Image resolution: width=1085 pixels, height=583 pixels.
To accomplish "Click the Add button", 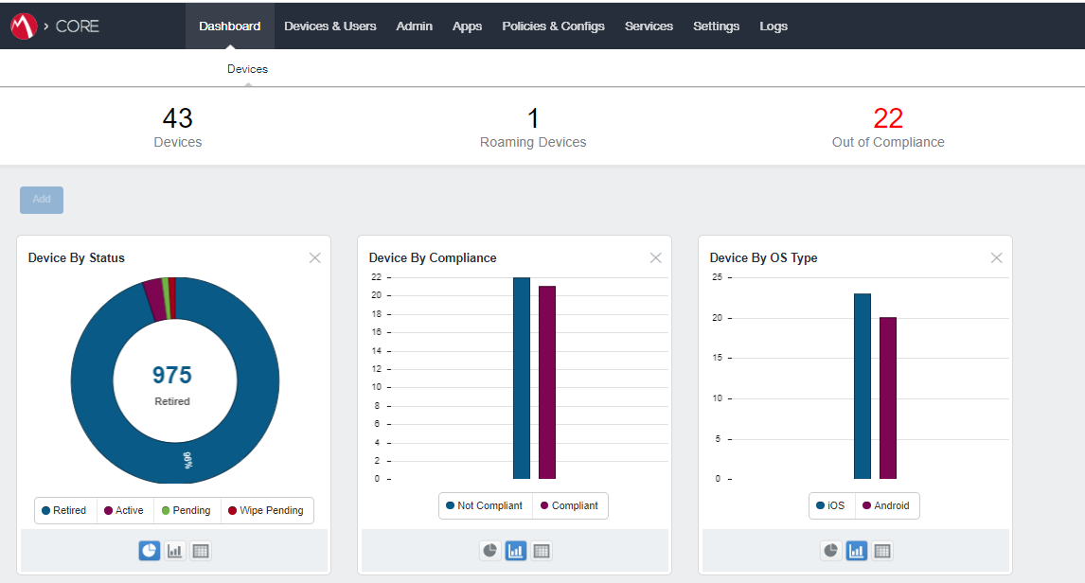I will pos(41,199).
